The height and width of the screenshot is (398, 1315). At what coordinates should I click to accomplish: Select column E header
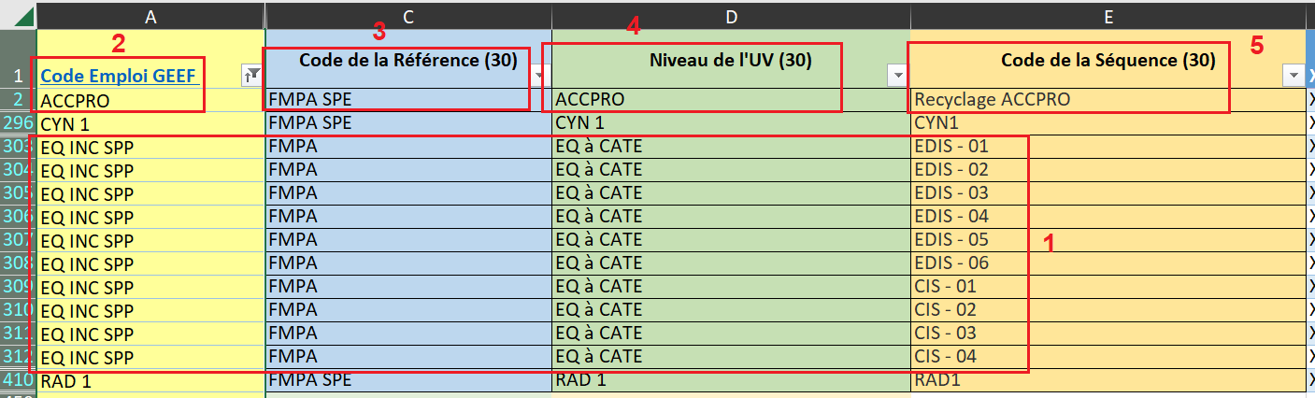[x=1108, y=15]
